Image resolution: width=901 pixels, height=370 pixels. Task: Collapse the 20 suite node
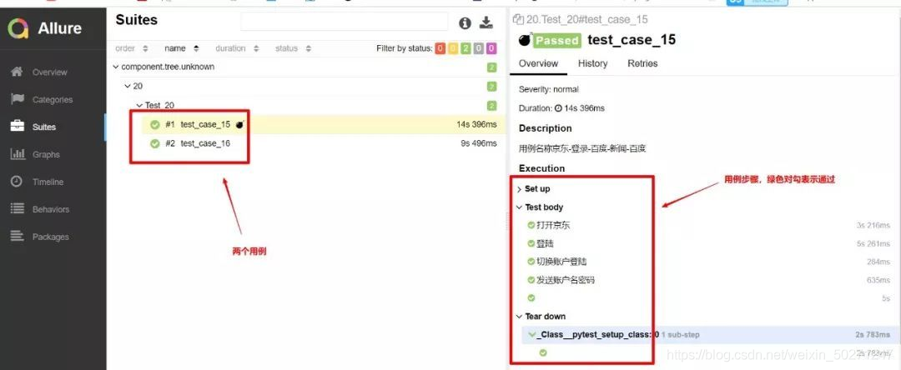[x=128, y=86]
